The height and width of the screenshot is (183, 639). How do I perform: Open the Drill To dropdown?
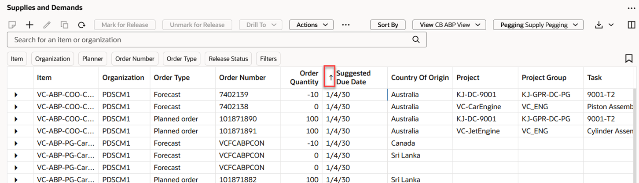pos(261,25)
